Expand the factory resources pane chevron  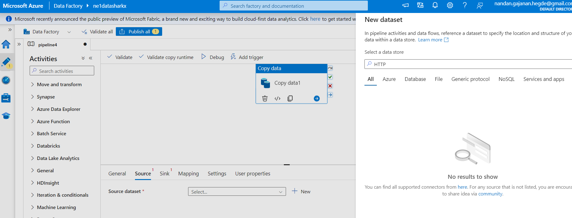(x=19, y=44)
